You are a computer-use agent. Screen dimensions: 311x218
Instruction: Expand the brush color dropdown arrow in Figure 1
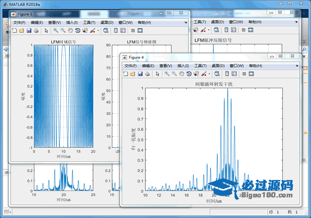[x=98, y=31]
